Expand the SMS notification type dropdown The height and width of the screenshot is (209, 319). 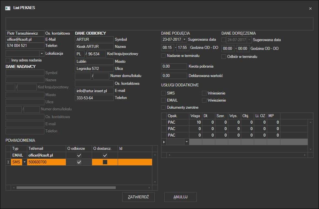tap(24, 162)
